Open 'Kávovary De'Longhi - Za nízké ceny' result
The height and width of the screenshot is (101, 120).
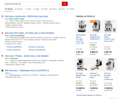[30, 33]
